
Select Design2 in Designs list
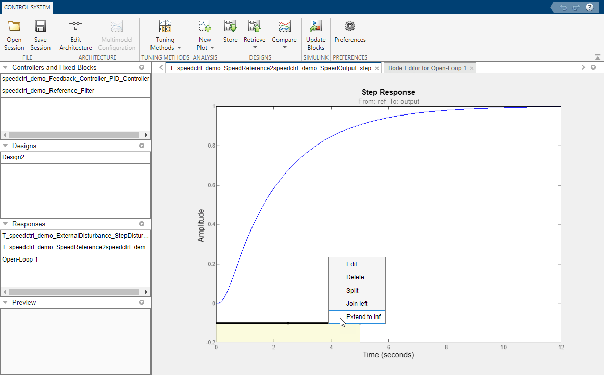pos(13,157)
